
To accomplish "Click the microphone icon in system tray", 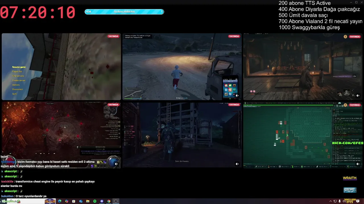I will [x=340, y=201].
